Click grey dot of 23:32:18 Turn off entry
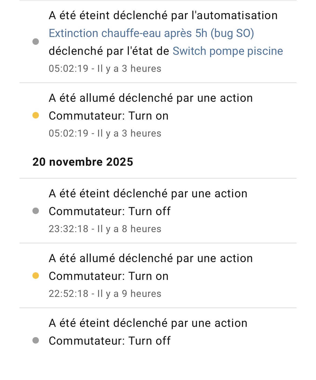 point(36,211)
